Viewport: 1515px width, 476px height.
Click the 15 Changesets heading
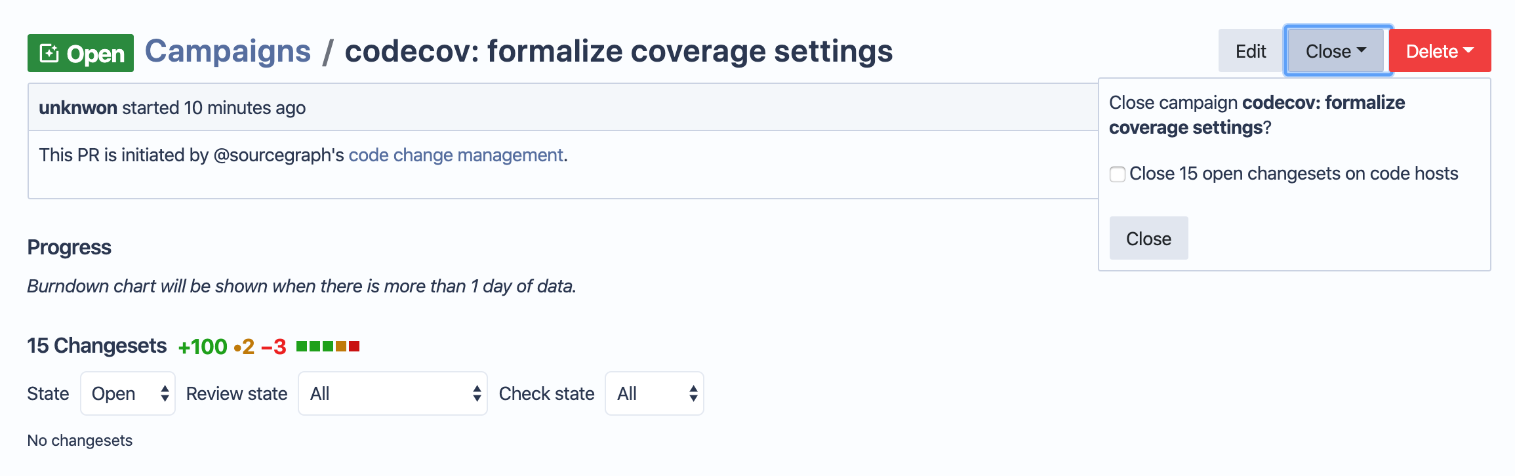click(x=97, y=346)
